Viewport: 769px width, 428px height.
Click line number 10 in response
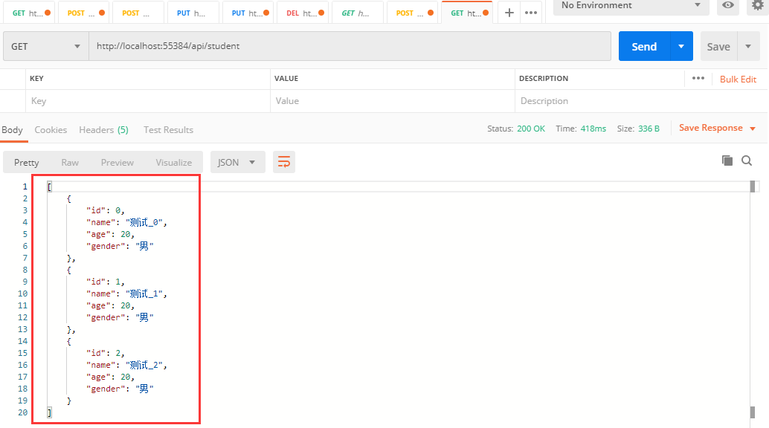(22, 294)
